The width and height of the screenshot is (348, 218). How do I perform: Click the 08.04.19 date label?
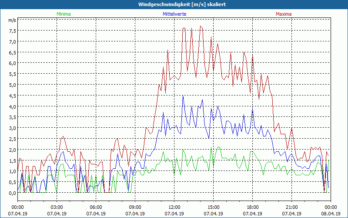pos(331,214)
